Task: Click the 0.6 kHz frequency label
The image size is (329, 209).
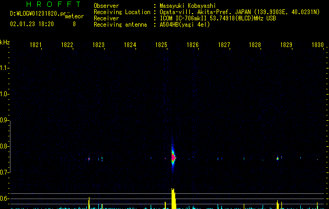Action: (x=4, y=199)
